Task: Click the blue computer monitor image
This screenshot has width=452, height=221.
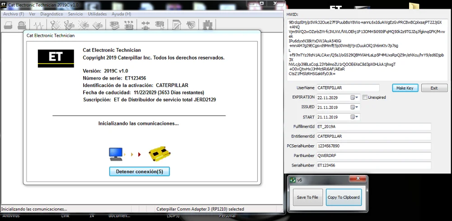Action: [116, 154]
